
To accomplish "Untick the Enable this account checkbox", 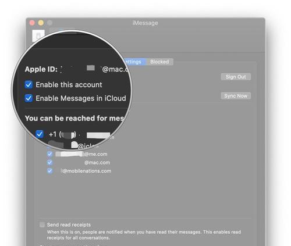I will click(x=29, y=85).
